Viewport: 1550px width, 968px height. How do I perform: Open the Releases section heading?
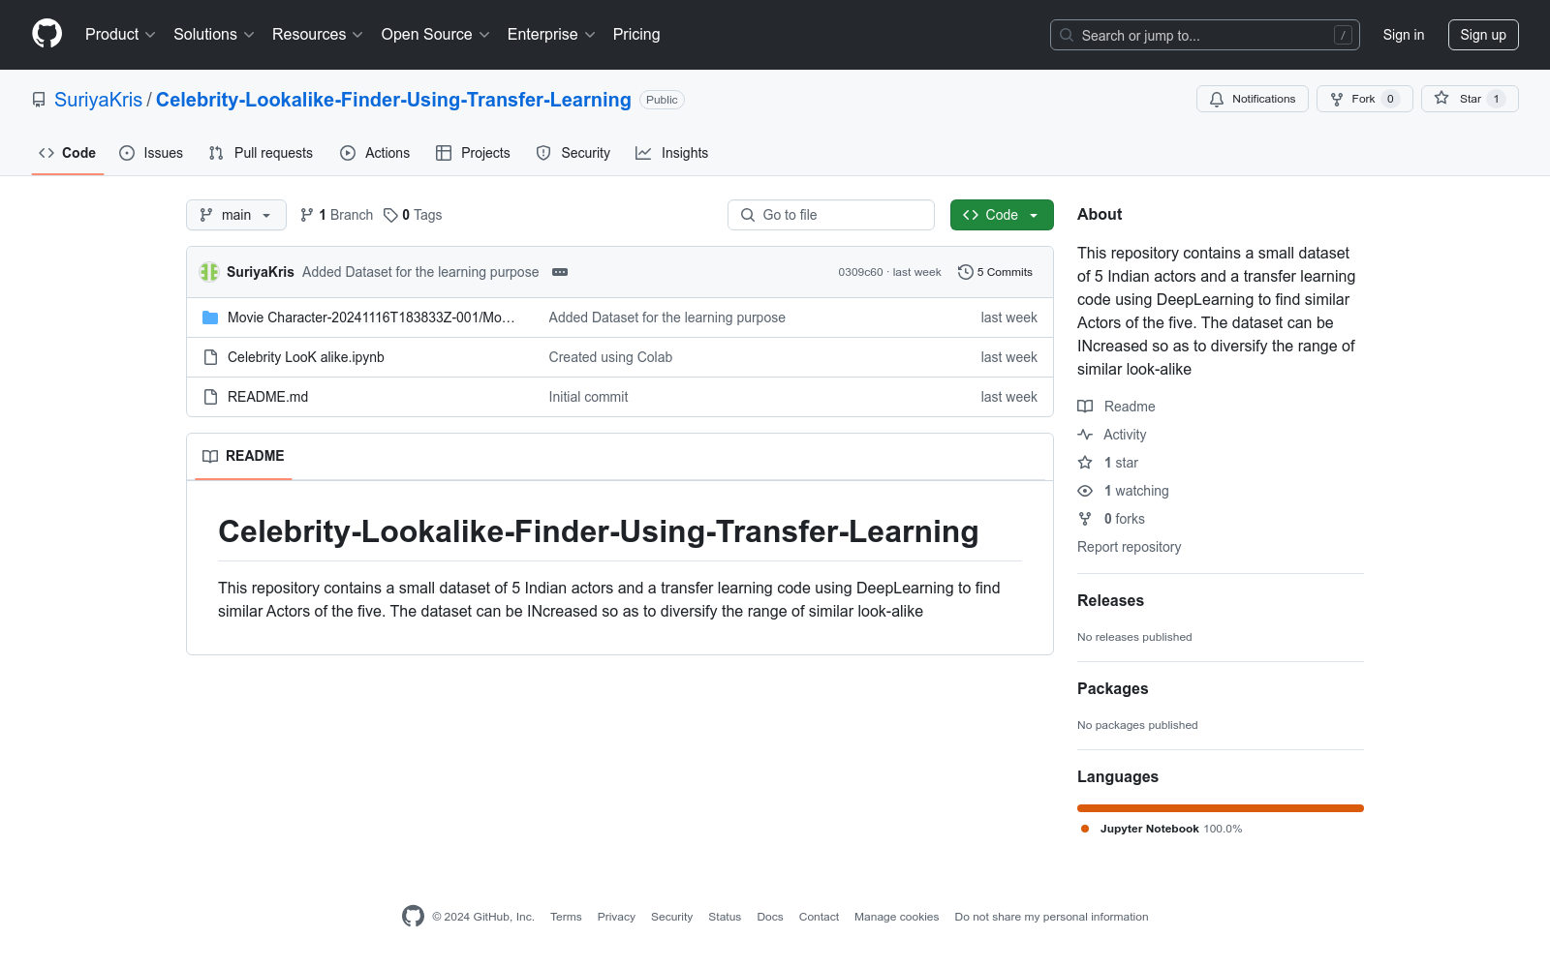[x=1110, y=600]
